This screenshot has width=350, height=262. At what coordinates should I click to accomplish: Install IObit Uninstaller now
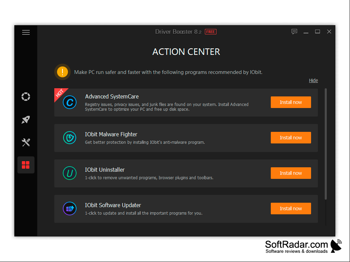pyautogui.click(x=291, y=173)
